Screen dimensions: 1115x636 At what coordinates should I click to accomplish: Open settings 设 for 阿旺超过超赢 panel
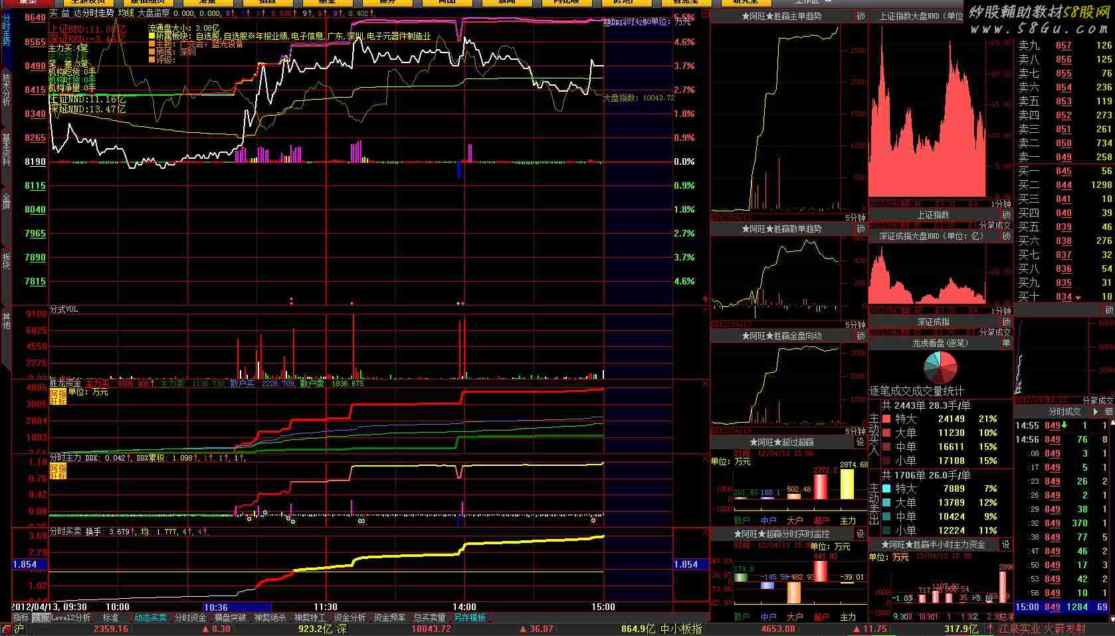click(860, 442)
